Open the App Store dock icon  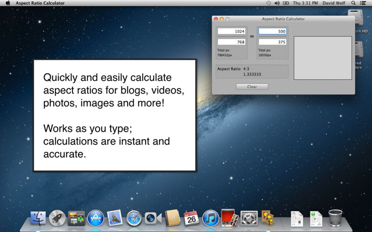point(96,218)
